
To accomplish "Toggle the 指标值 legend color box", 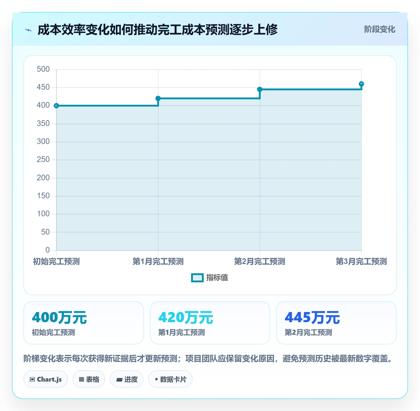I will 197,278.
